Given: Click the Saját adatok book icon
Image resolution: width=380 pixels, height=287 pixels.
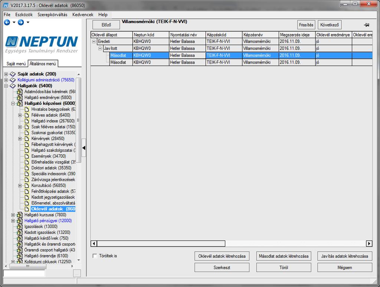Looking at the screenshot, I should coord(13,74).
